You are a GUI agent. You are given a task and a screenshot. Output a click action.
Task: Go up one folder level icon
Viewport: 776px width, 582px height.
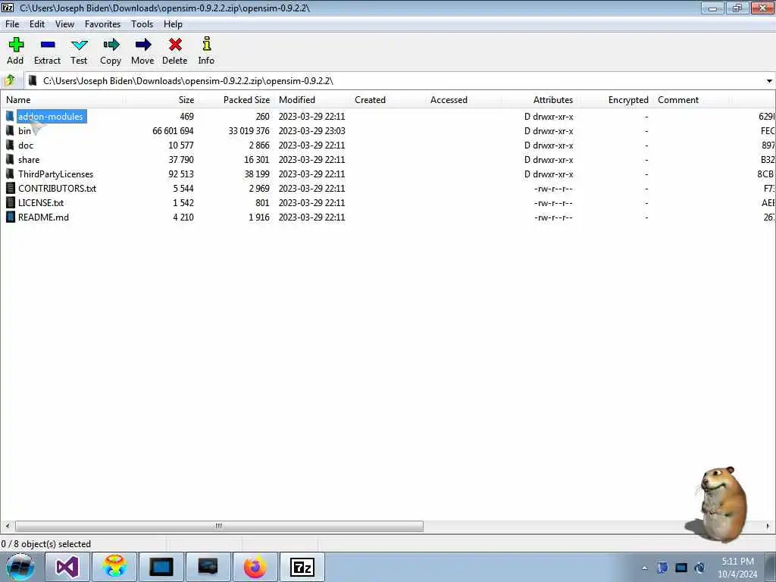10,80
